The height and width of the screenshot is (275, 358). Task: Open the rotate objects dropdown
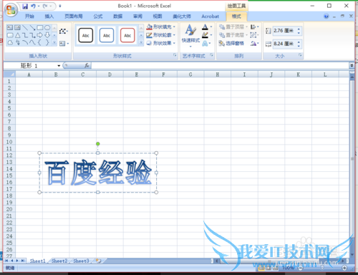point(255,44)
